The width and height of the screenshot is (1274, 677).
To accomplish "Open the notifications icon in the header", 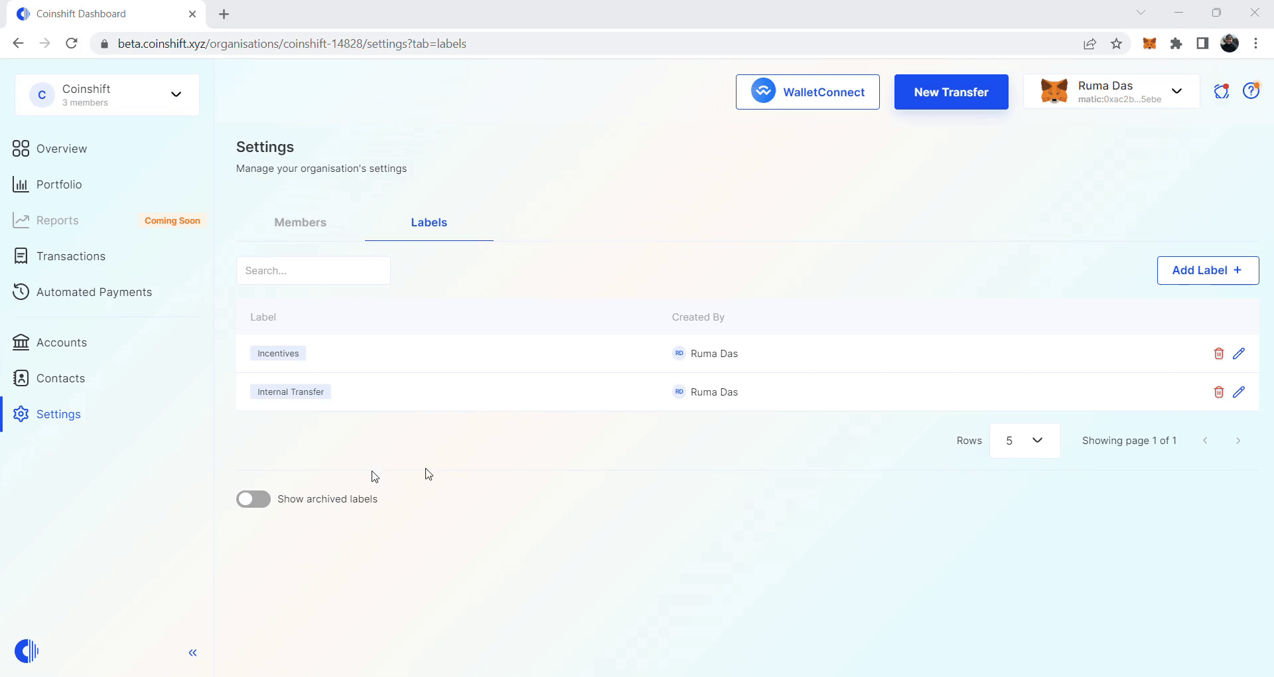I will 1221,92.
